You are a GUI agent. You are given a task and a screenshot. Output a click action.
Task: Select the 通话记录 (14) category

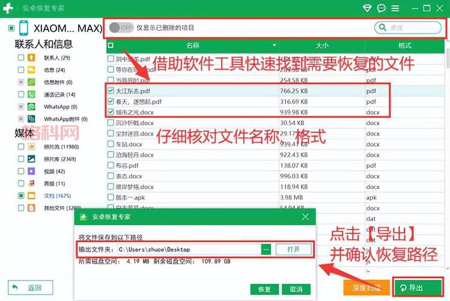tap(59, 95)
